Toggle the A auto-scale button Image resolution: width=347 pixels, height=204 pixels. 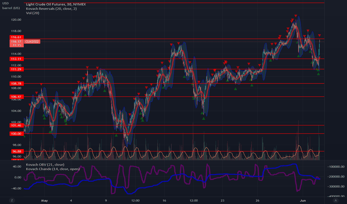[x=335, y=200]
